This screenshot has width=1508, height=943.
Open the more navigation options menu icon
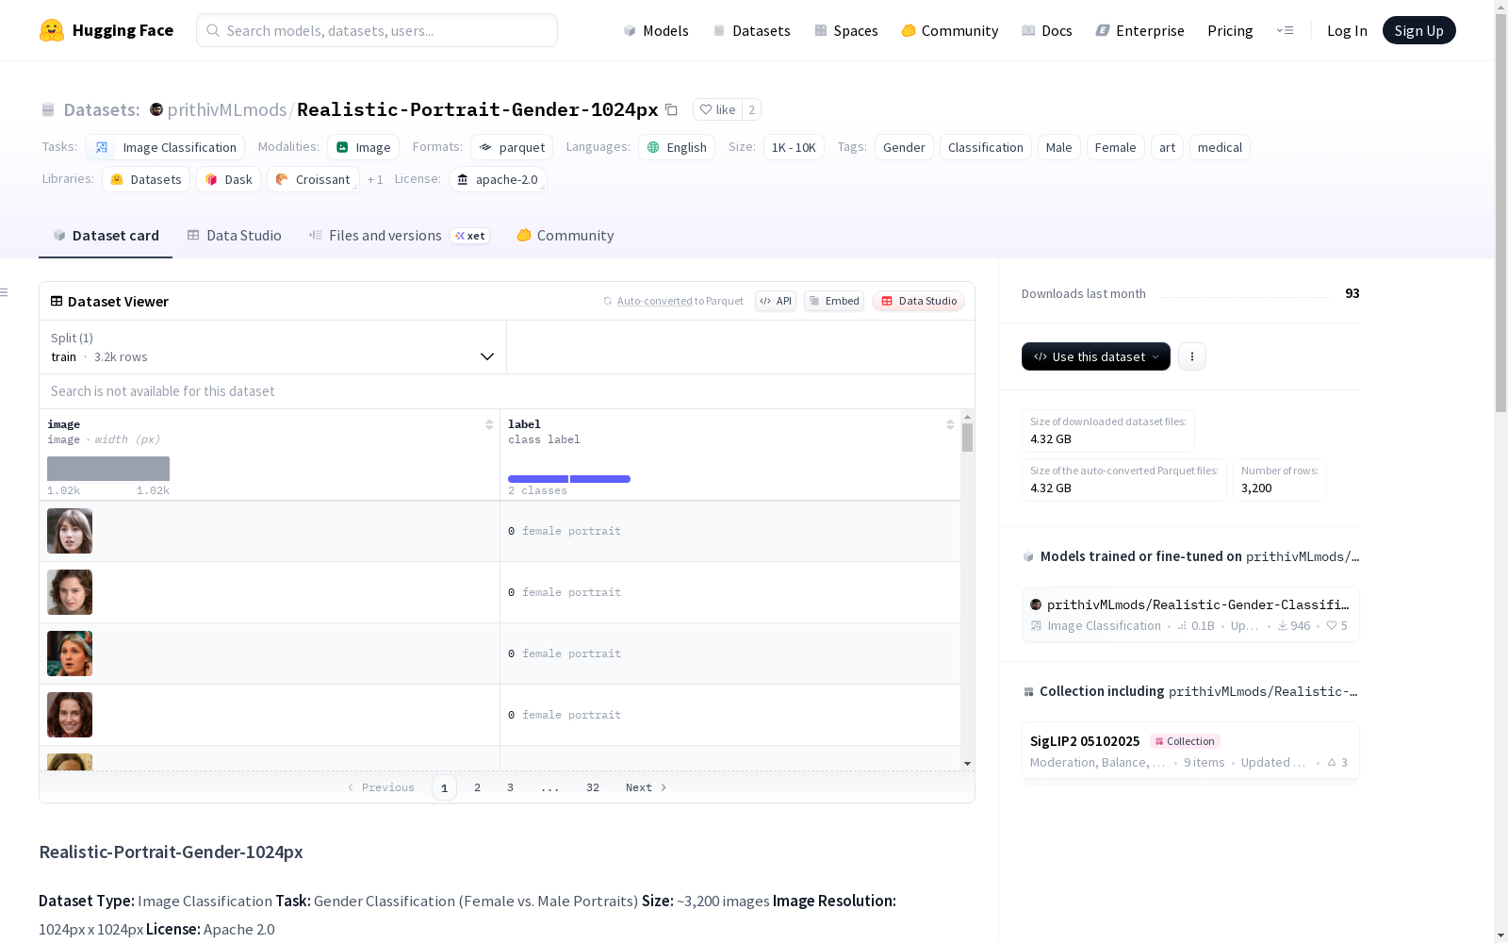(1285, 30)
